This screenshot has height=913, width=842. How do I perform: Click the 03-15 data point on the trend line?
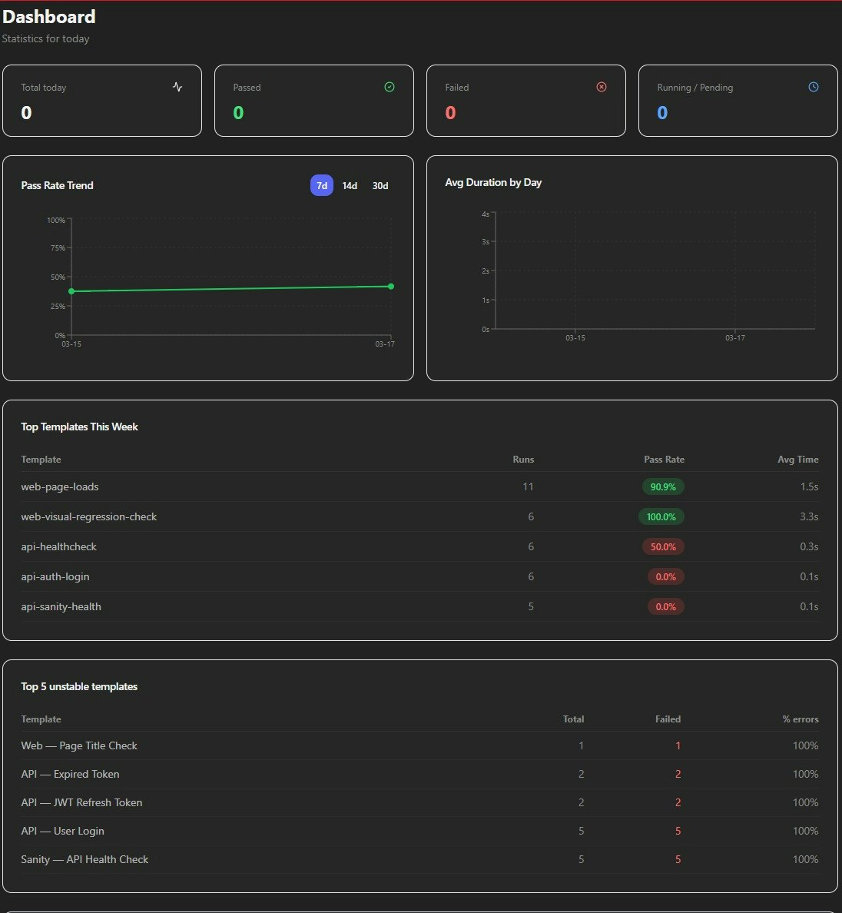(71, 291)
